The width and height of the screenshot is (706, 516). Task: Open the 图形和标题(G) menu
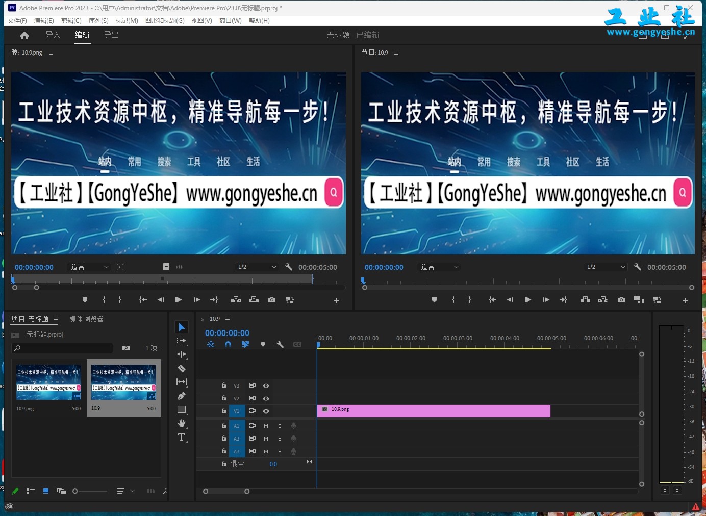(165, 20)
